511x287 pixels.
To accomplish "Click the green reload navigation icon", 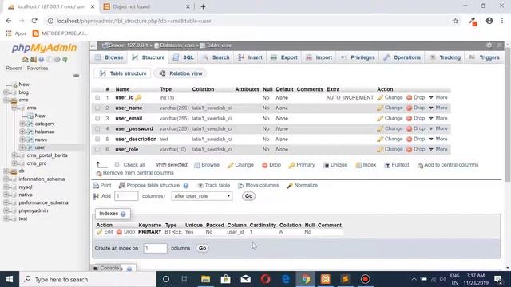I will click(x=65, y=60).
